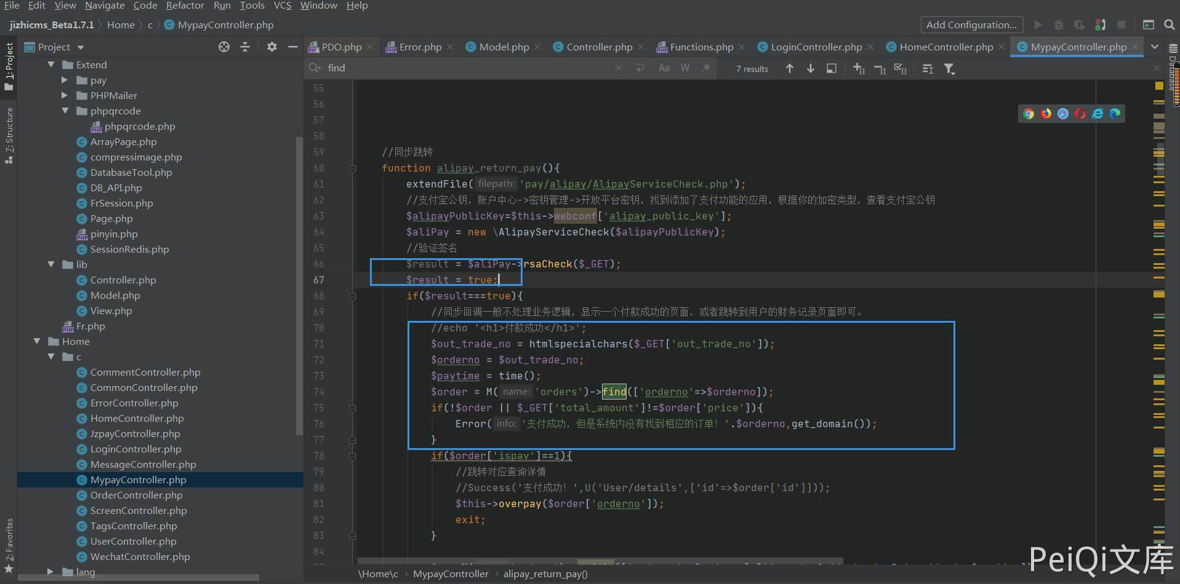Expand the PHPMailer folder
Viewport: 1180px width, 584px height.
pyautogui.click(x=65, y=95)
